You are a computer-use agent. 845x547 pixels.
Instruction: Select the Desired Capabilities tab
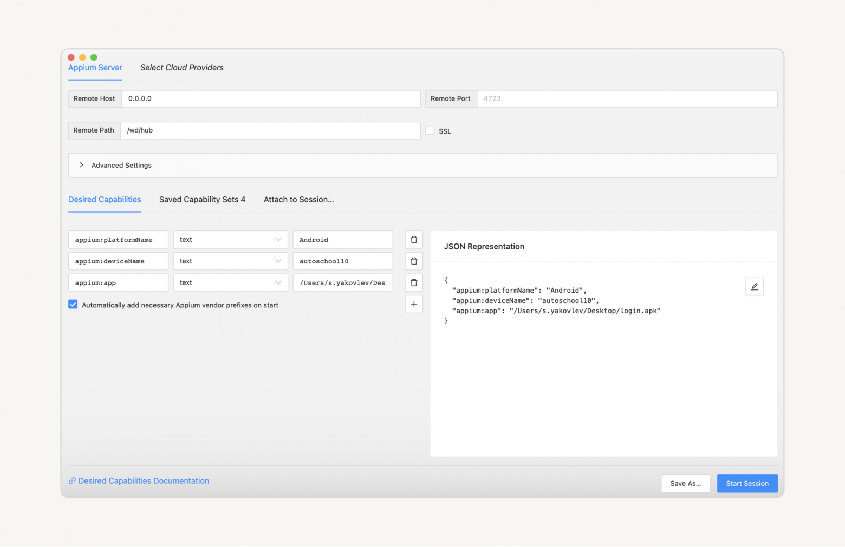[105, 200]
